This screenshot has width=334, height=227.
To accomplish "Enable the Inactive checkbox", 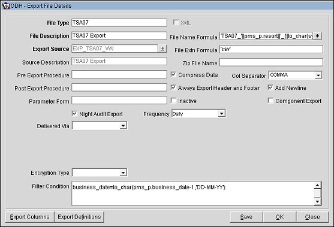I will tap(173, 101).
